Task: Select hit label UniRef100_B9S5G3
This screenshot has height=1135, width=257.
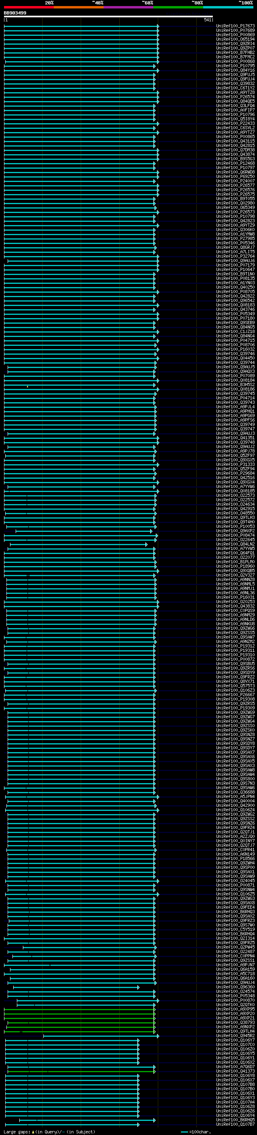Action: pos(235,159)
